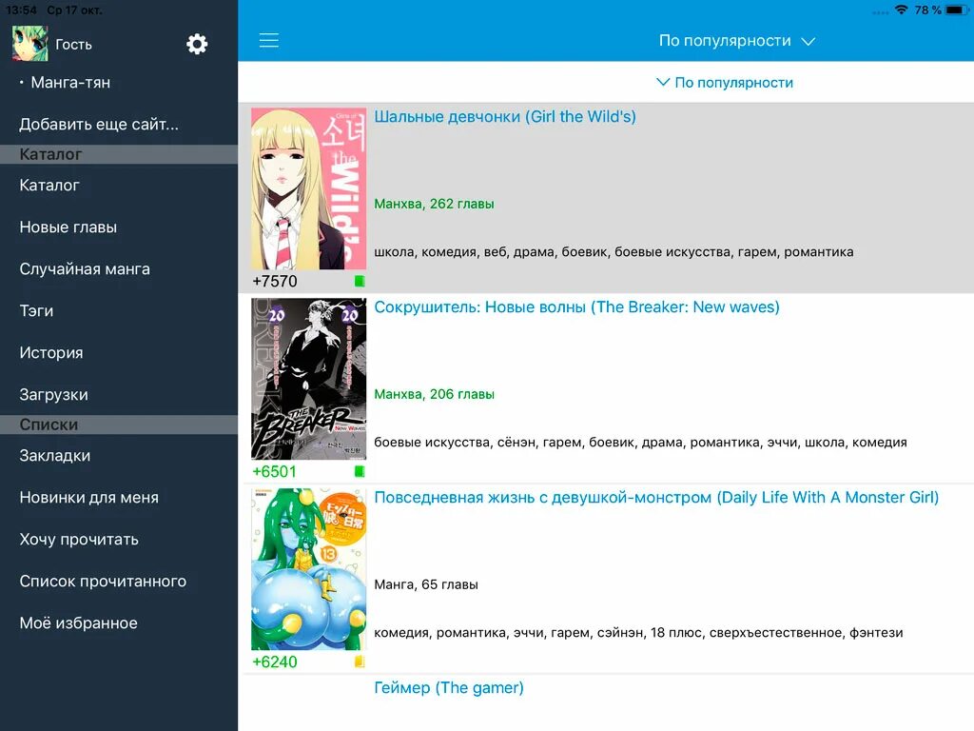
Task: Tap the Monster Girl cover thumbnail
Action: pyautogui.click(x=309, y=569)
